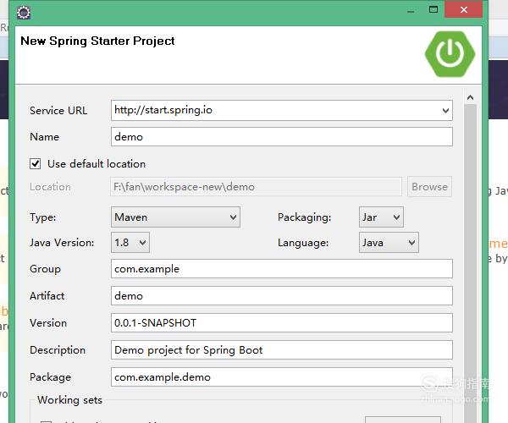Click the Artifact field containing demo
Image resolution: width=508 pixels, height=423 pixels.
(x=282, y=295)
